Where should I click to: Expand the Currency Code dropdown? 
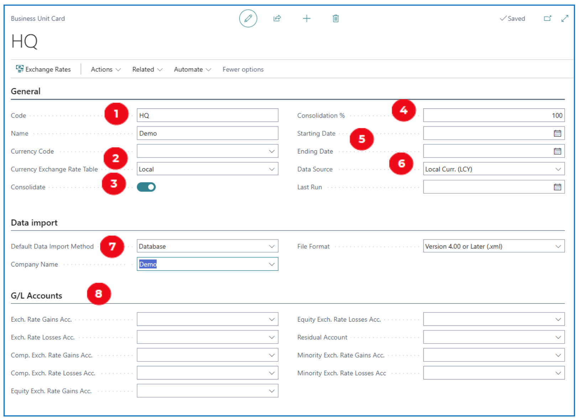pos(272,151)
